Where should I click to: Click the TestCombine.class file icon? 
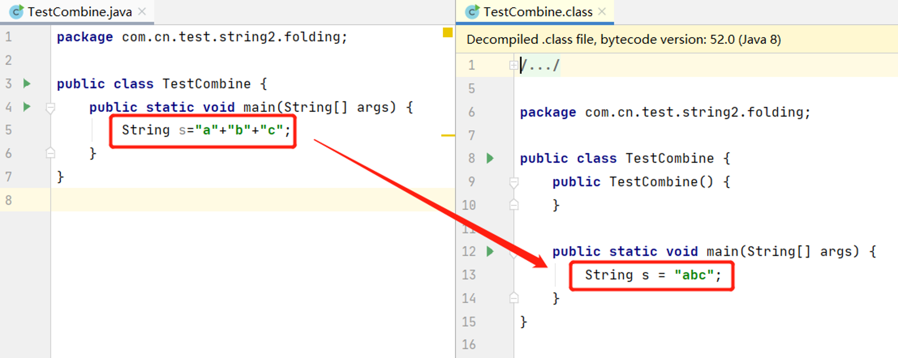coord(472,12)
